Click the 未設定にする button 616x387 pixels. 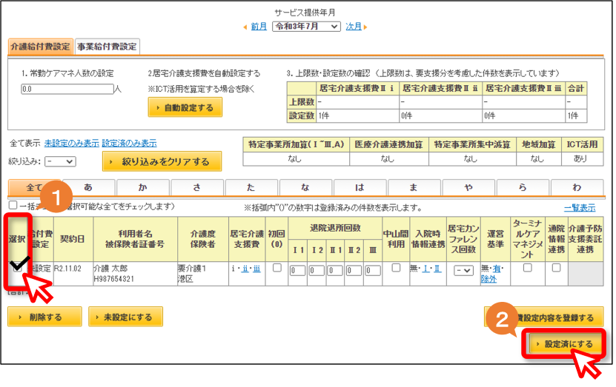point(126,317)
